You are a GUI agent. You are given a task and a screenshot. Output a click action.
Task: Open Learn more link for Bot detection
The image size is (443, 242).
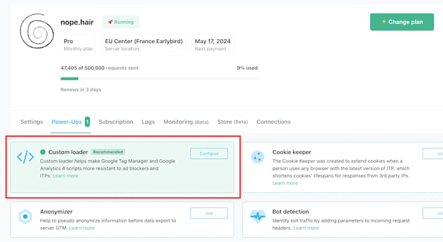coord(306,228)
